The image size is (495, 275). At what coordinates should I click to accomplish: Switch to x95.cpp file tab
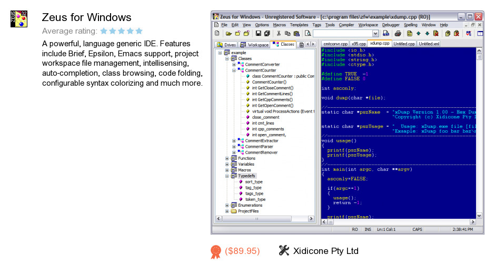coord(359,44)
